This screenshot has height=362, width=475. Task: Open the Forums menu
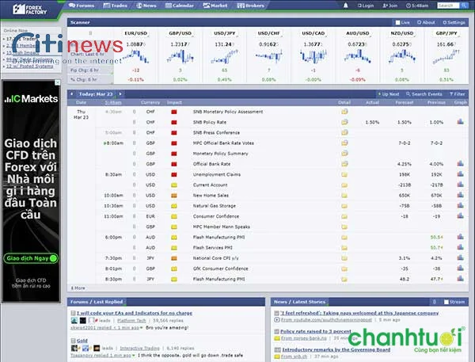point(82,6)
